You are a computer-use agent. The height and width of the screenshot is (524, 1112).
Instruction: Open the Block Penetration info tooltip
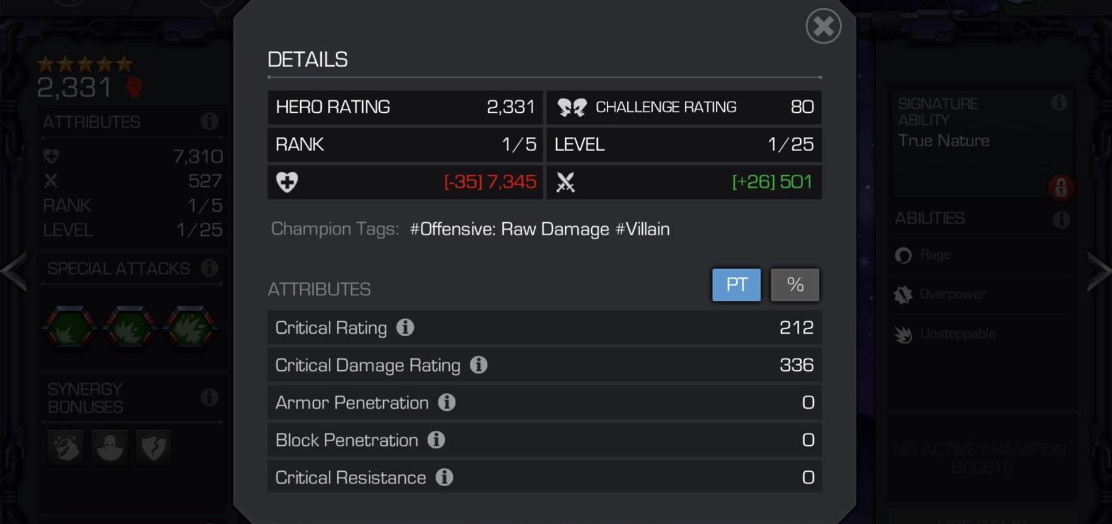click(435, 440)
